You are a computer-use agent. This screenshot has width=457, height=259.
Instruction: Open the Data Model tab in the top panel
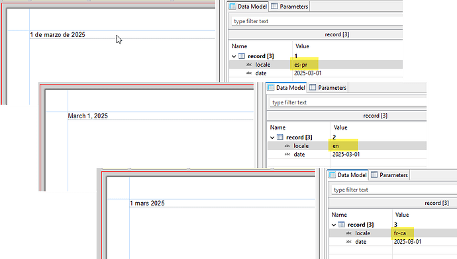(x=248, y=7)
